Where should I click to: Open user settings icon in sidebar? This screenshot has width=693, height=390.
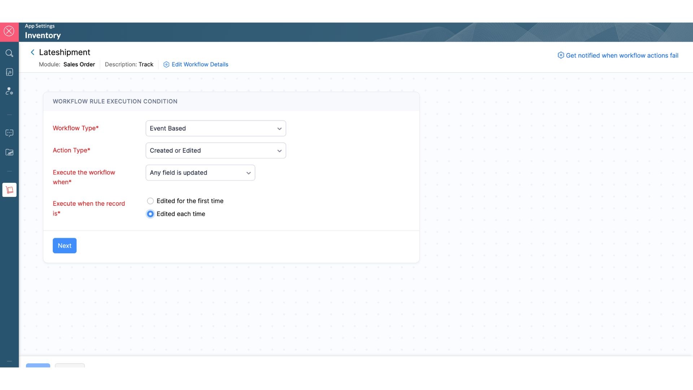pos(9,91)
